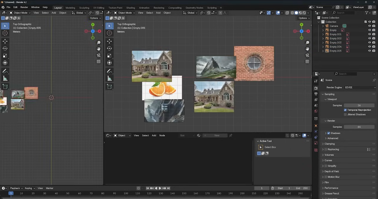This screenshot has height=199, width=378.
Task: Click the zoom magnifier icon in right viewport
Action: 307,42
